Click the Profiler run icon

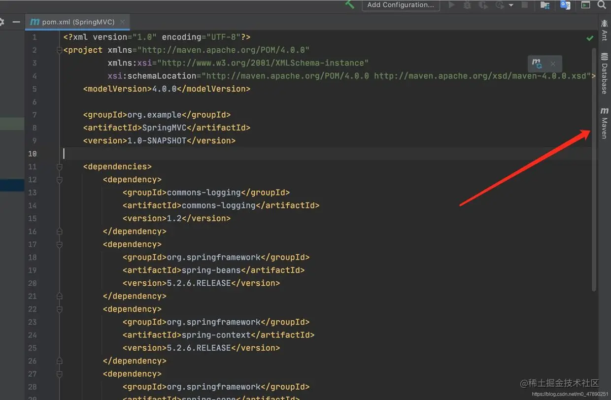coord(500,5)
